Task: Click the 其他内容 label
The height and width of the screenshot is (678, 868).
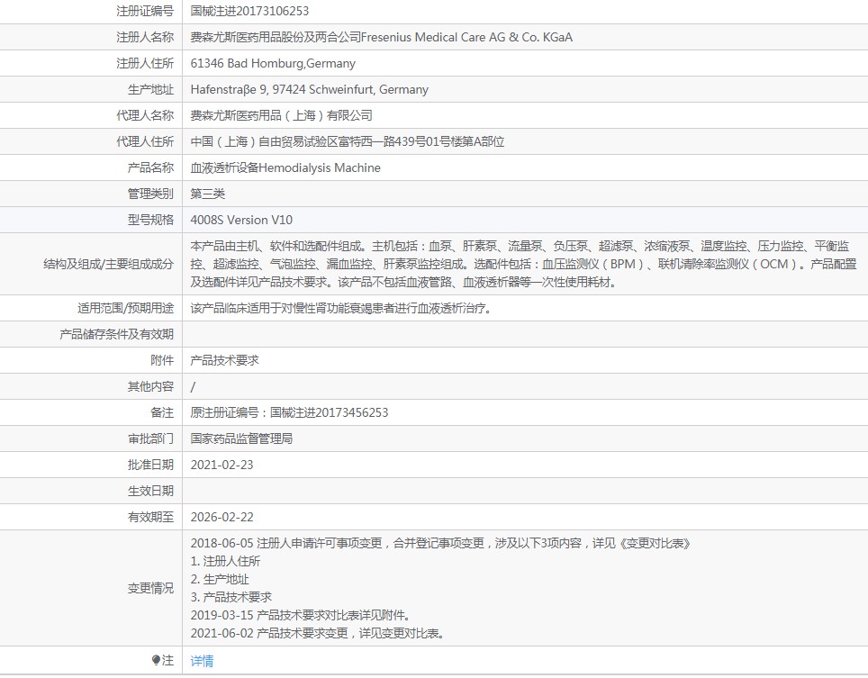Action: pyautogui.click(x=150, y=386)
